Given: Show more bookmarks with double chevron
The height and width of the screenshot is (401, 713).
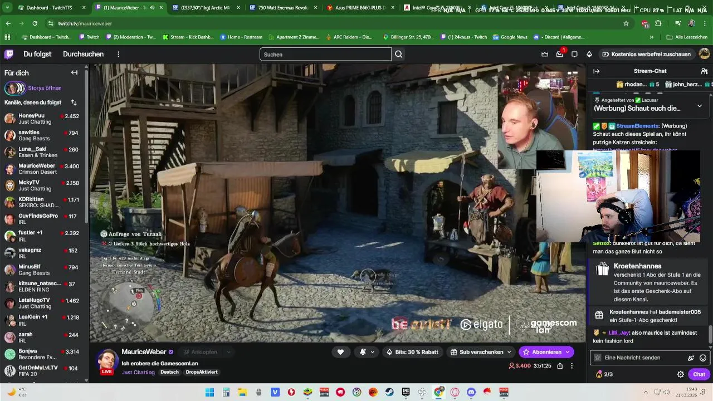Looking at the screenshot, I should coord(651,37).
